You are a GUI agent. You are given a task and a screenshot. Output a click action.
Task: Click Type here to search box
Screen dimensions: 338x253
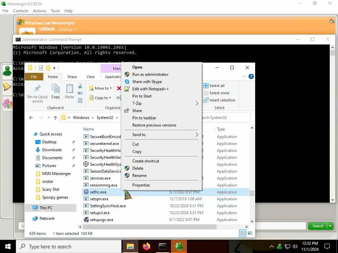69,246
